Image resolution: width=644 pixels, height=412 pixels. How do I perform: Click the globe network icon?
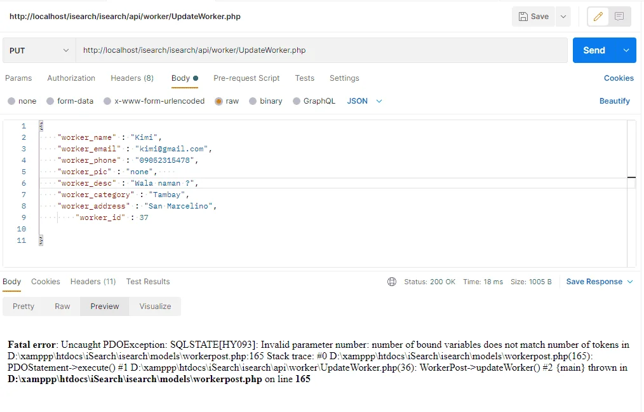click(x=392, y=282)
